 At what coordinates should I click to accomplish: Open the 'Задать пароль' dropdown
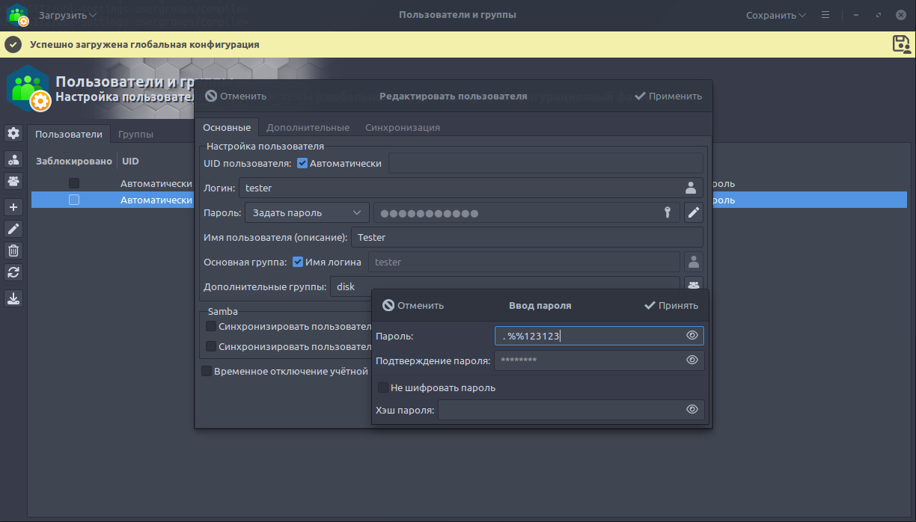(x=307, y=213)
